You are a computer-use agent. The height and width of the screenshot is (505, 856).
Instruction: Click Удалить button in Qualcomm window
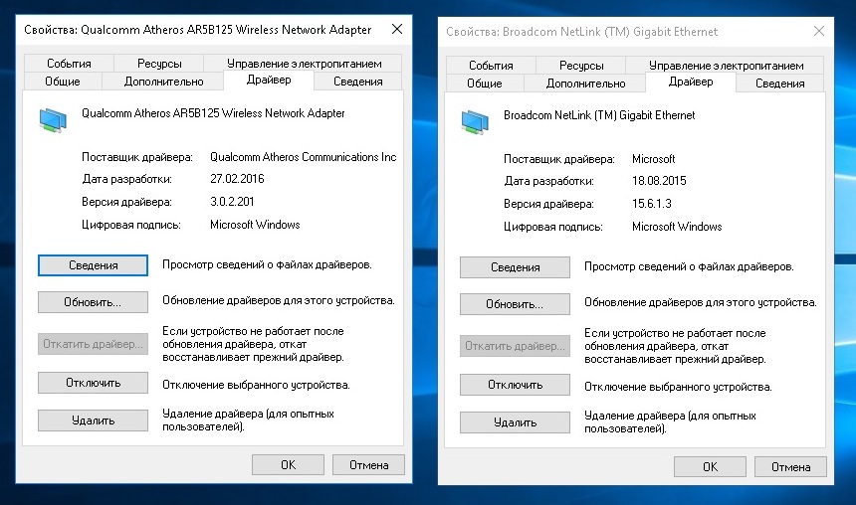93,421
